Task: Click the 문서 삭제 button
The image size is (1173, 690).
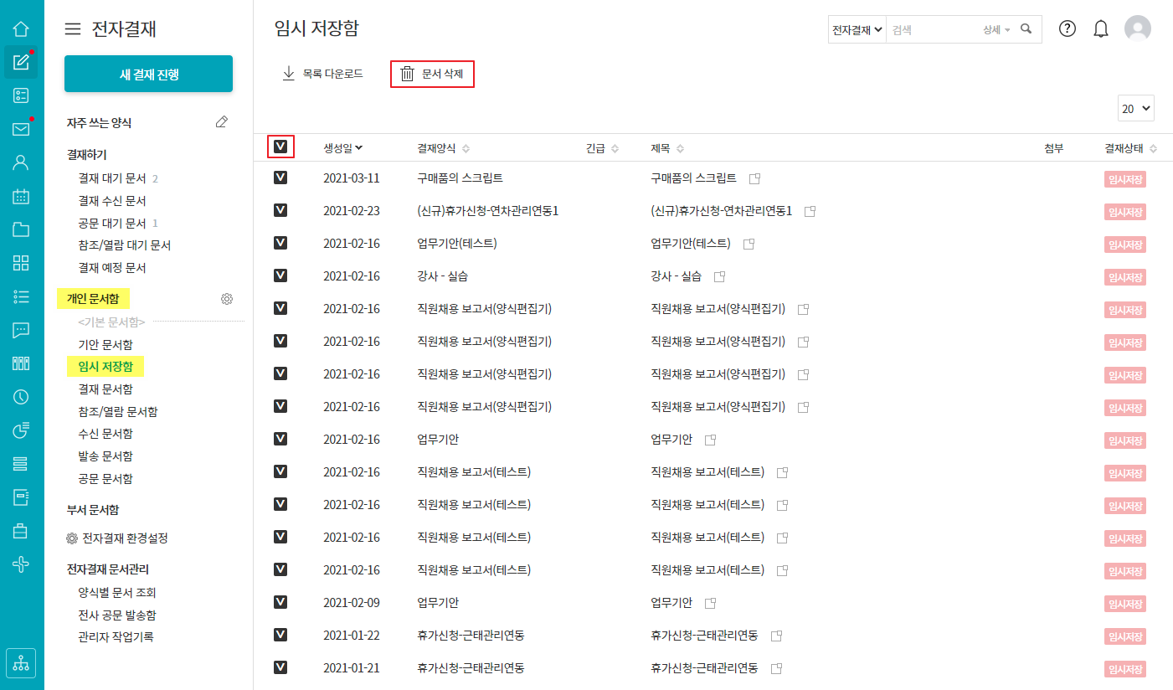Action: (432, 74)
